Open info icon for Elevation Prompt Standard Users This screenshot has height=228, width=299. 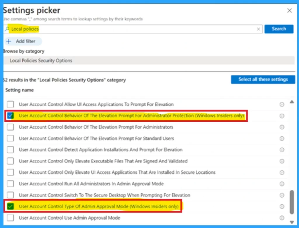(x=282, y=139)
